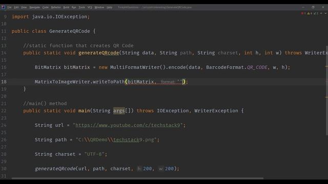Click the QR_CODE constant
This screenshot has width=328, height=184.
tap(257, 67)
